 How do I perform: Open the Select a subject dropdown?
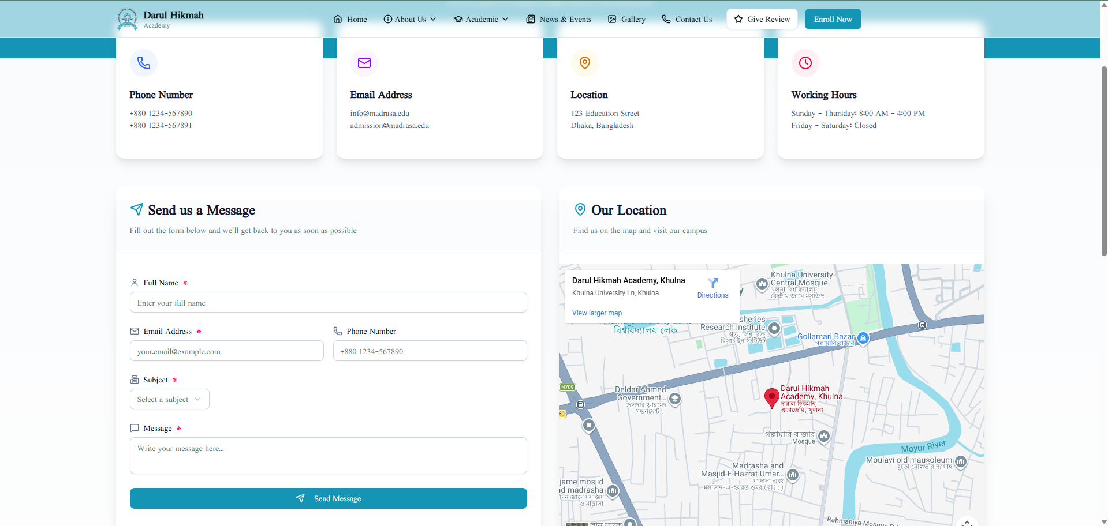(170, 399)
